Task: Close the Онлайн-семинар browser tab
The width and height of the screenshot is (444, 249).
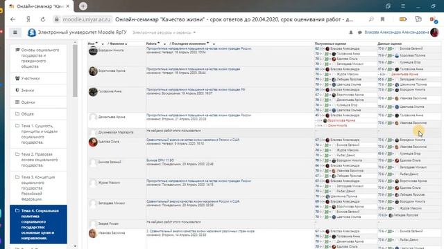Action: (68, 6)
